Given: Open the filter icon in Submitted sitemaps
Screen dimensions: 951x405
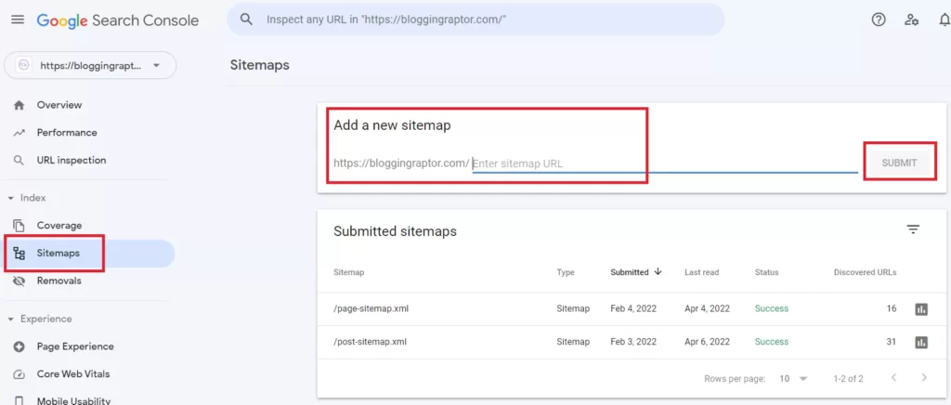Looking at the screenshot, I should (x=914, y=229).
